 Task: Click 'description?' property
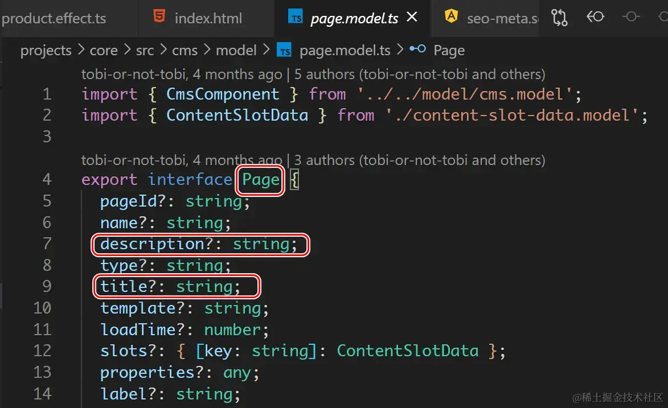point(157,245)
